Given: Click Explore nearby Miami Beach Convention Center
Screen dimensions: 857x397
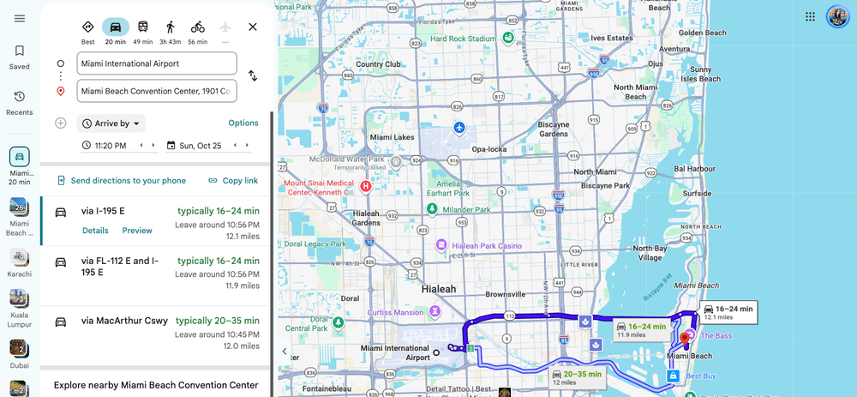Looking at the screenshot, I should click(156, 385).
